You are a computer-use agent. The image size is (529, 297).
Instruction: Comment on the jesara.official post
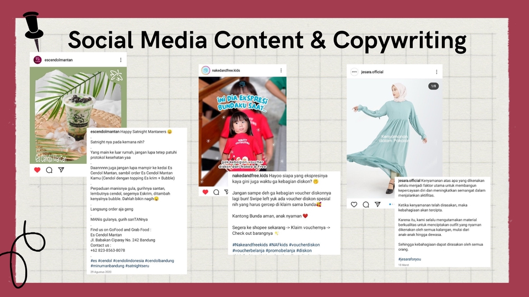366,205
